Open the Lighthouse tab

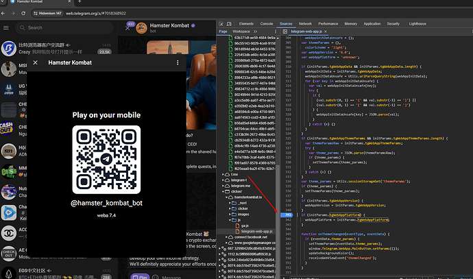(417, 24)
